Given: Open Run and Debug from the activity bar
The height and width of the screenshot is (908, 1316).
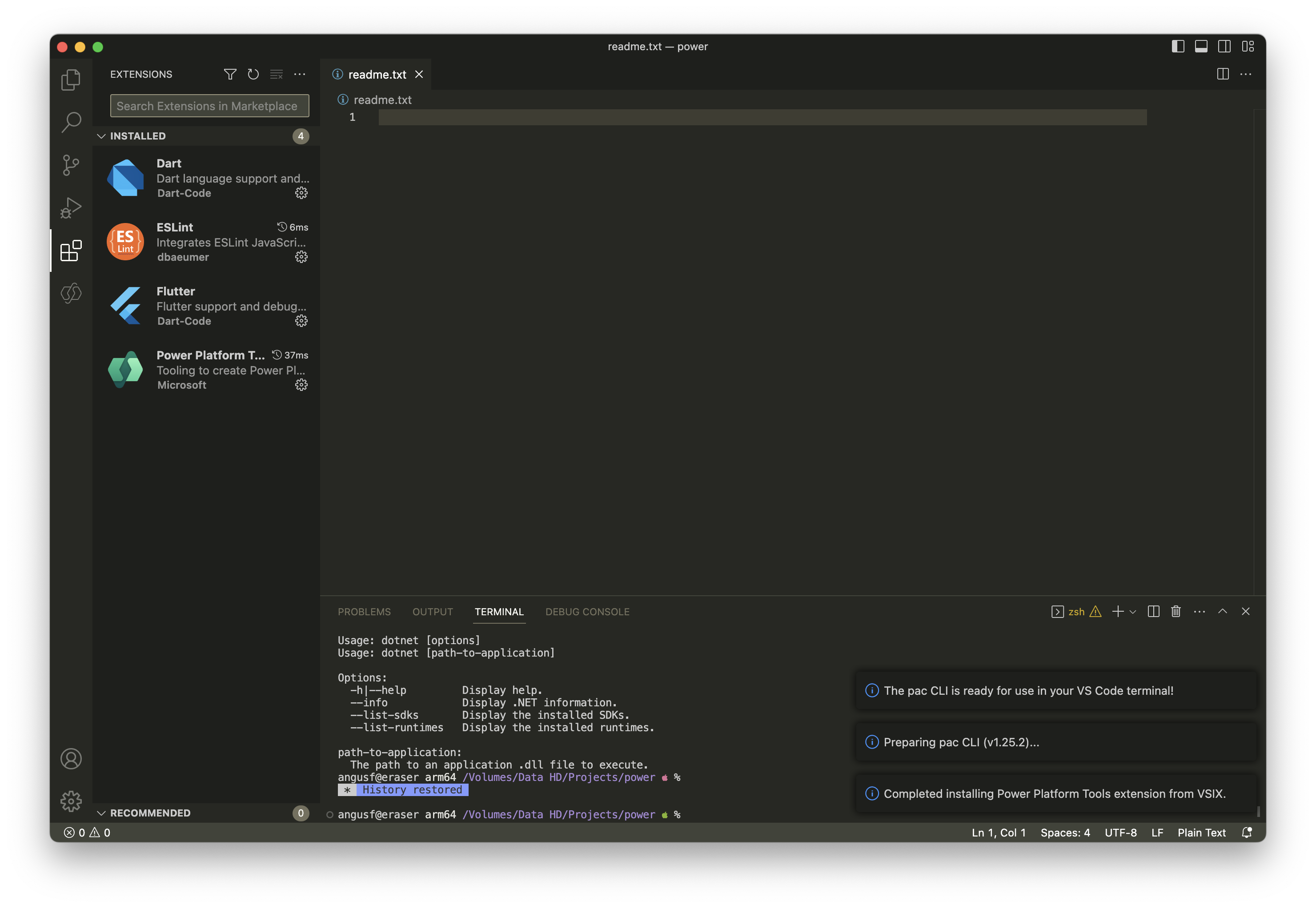Looking at the screenshot, I should coord(71,207).
